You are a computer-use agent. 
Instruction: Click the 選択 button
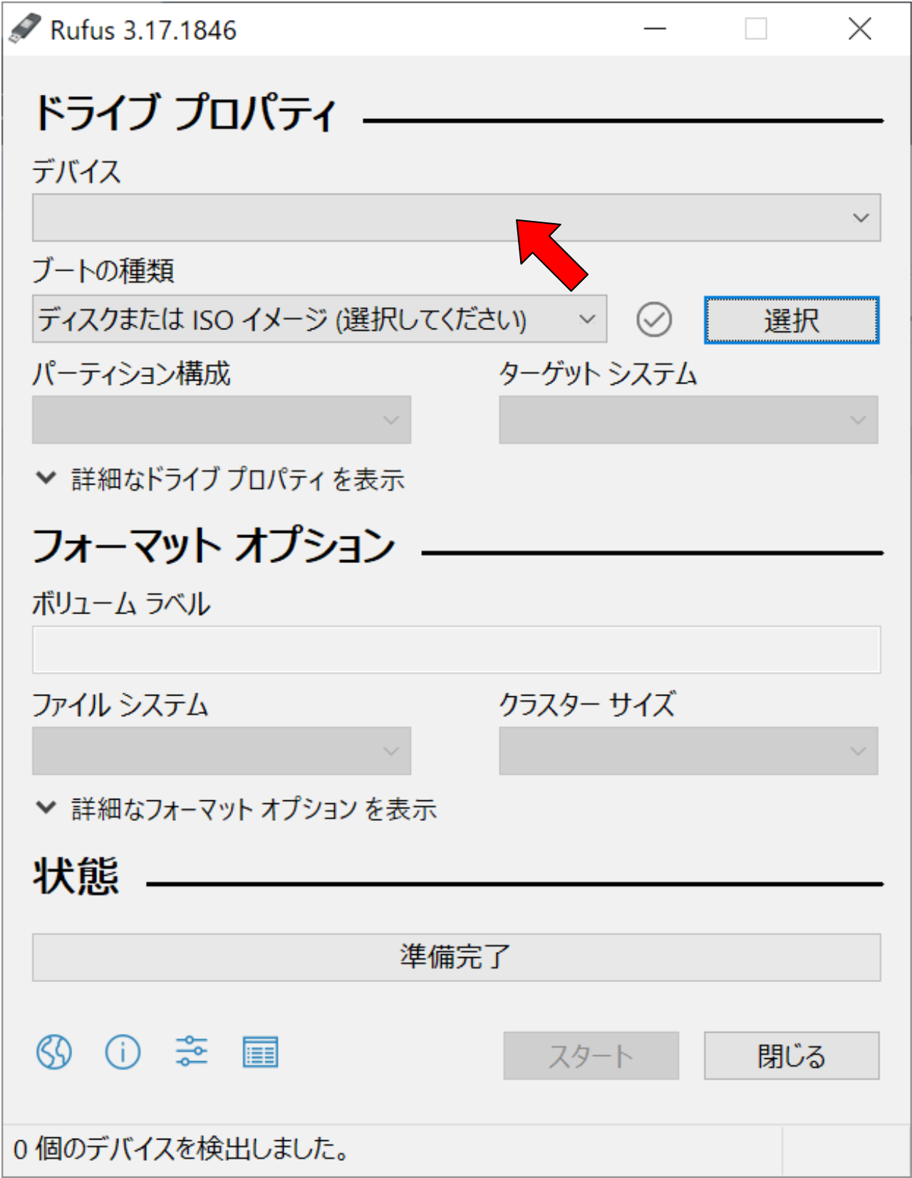point(792,320)
